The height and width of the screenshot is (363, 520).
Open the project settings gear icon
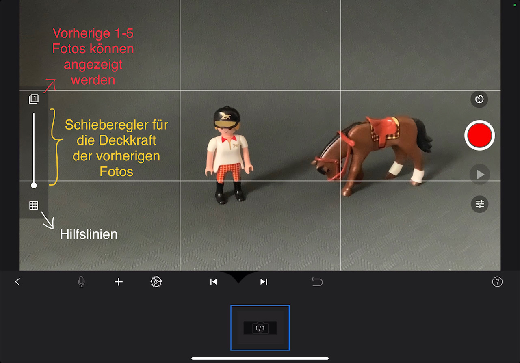[x=156, y=282]
